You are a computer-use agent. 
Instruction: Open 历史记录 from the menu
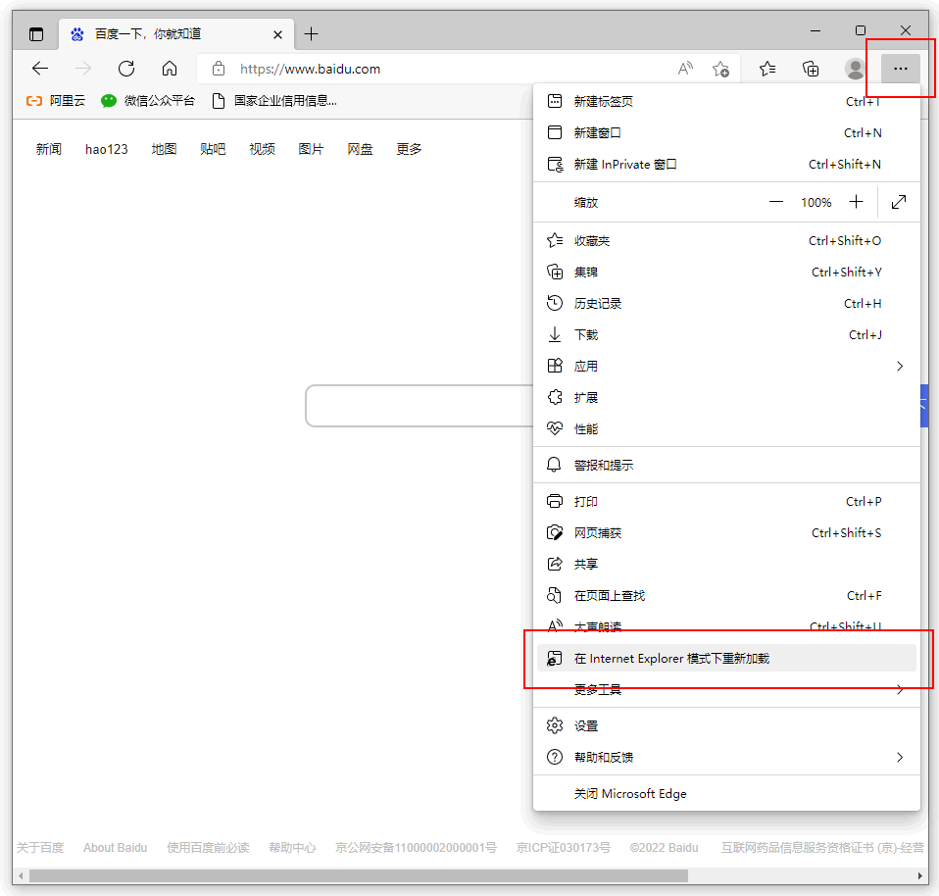726,304
